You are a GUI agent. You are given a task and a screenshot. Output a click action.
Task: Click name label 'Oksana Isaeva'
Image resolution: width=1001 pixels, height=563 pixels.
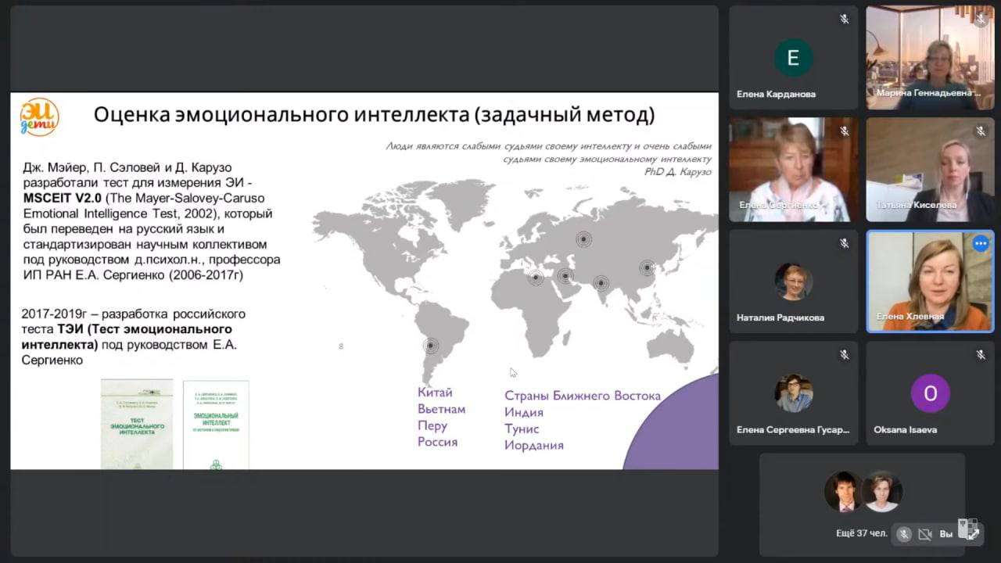point(905,429)
